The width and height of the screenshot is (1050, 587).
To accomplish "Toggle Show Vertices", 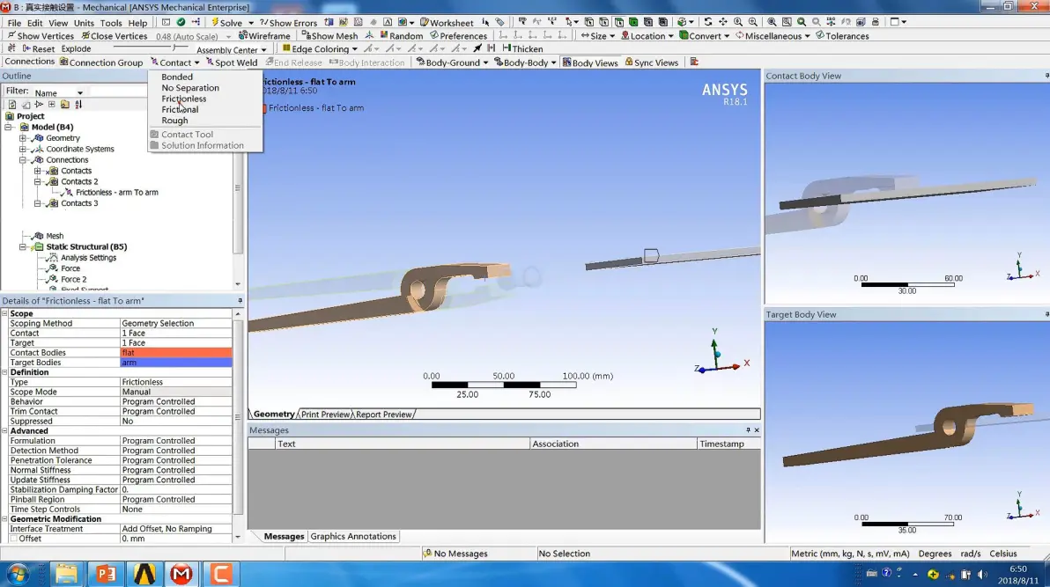I will 41,35.
